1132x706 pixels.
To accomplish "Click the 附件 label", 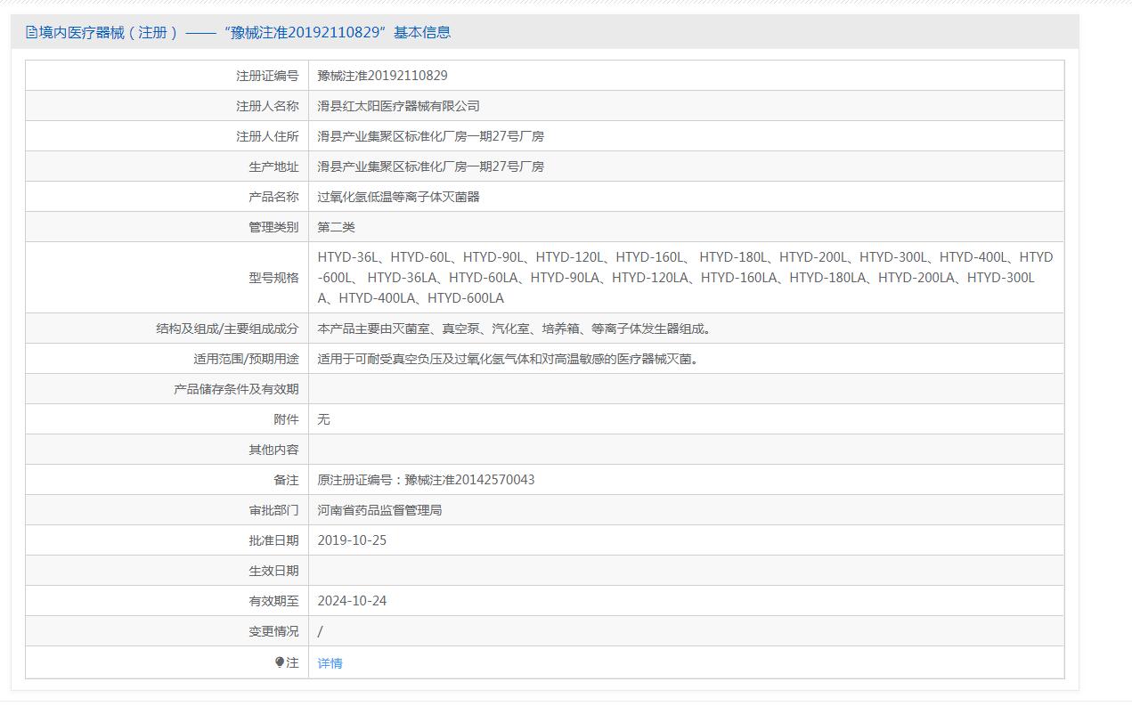I will pos(286,419).
